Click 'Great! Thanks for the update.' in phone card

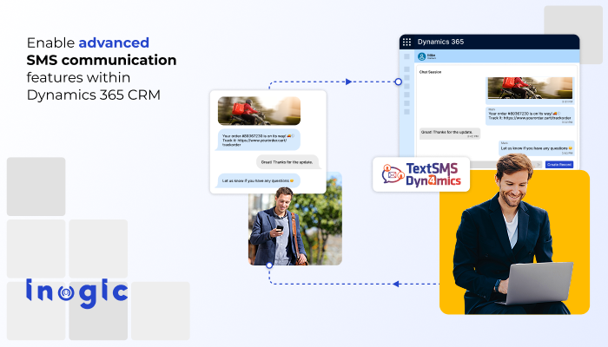(x=287, y=162)
